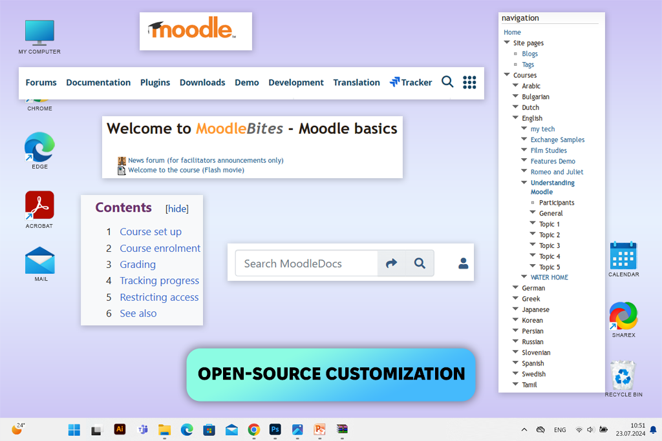This screenshot has height=441, width=662.
Task: Open Photoshop from the taskbar
Action: [x=275, y=429]
